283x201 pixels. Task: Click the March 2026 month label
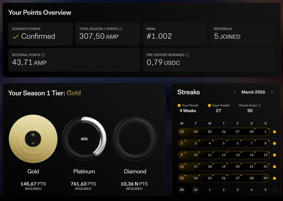253,92
